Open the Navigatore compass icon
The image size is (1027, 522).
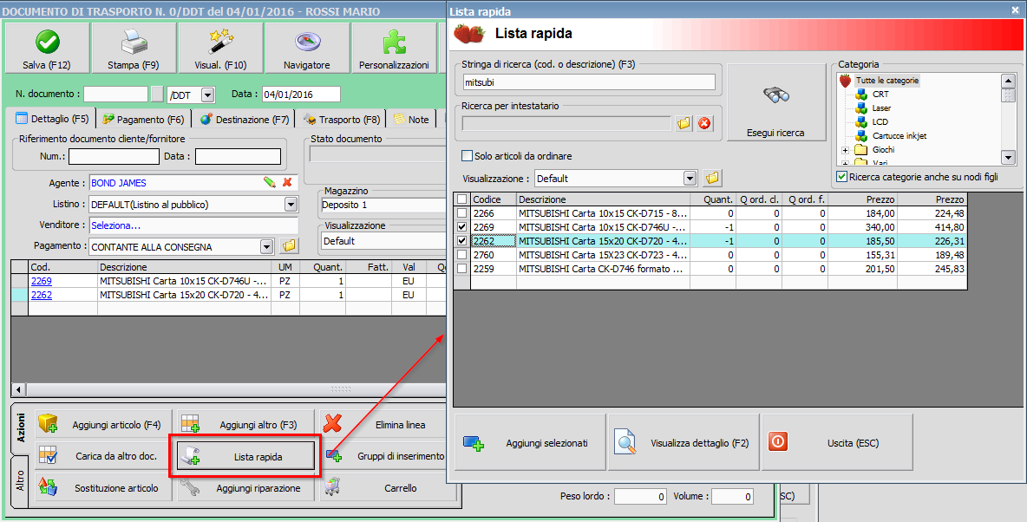pyautogui.click(x=306, y=42)
